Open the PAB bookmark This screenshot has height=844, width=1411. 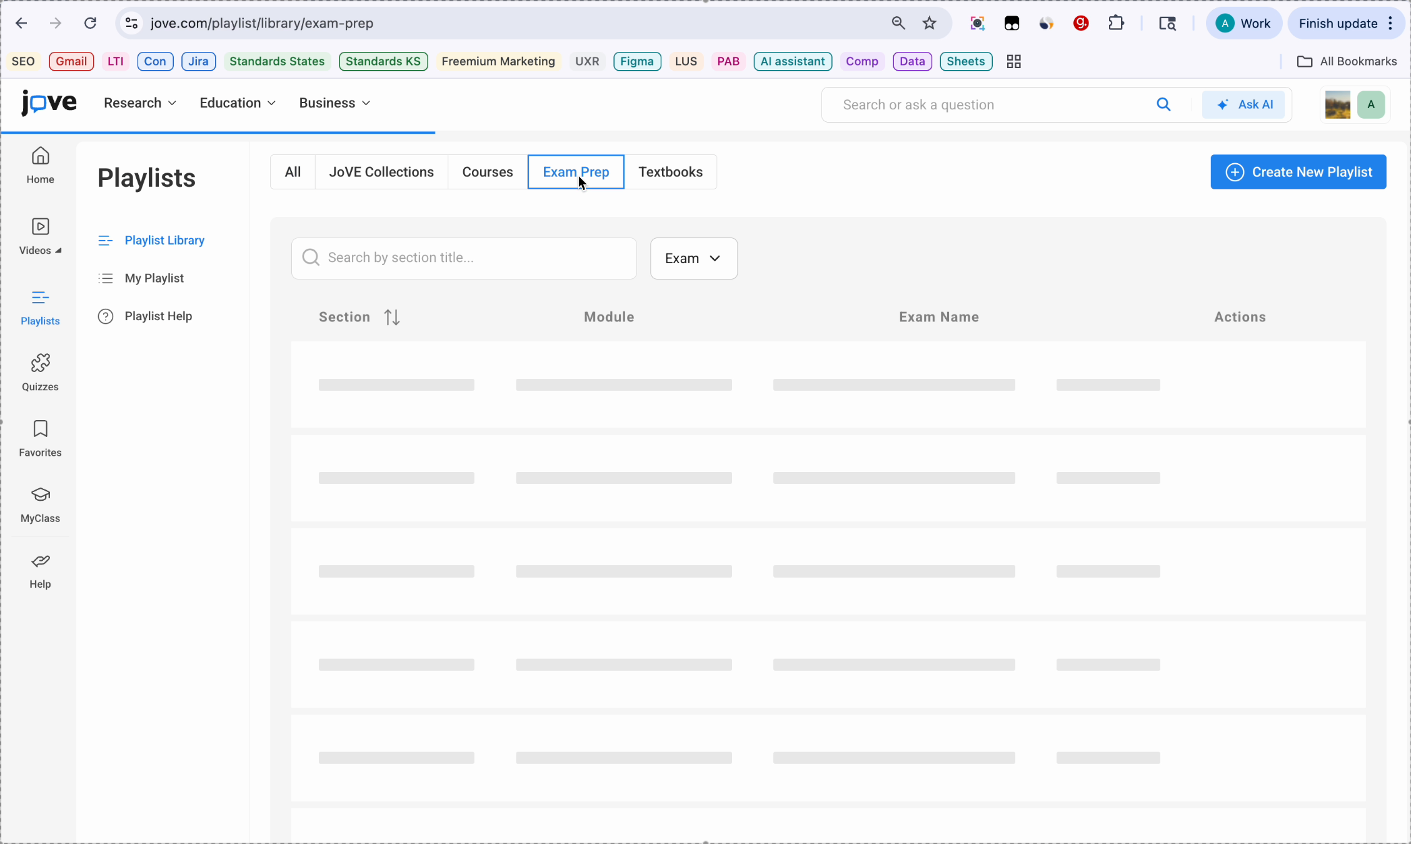[728, 61]
